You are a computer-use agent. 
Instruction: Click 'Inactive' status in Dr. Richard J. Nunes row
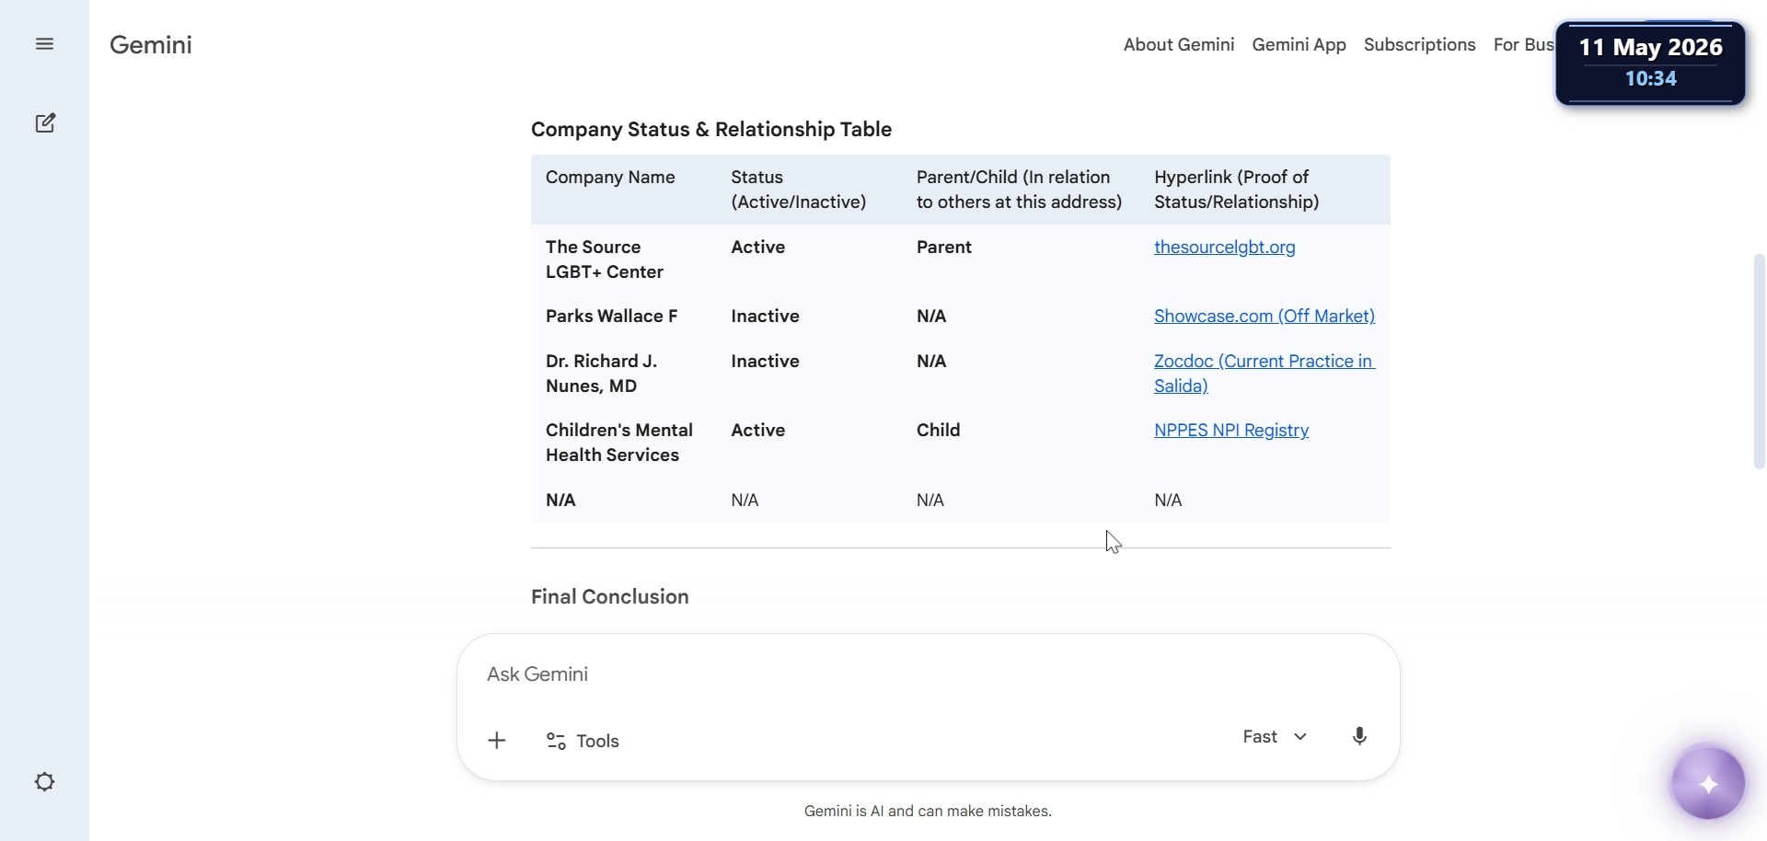(x=766, y=361)
